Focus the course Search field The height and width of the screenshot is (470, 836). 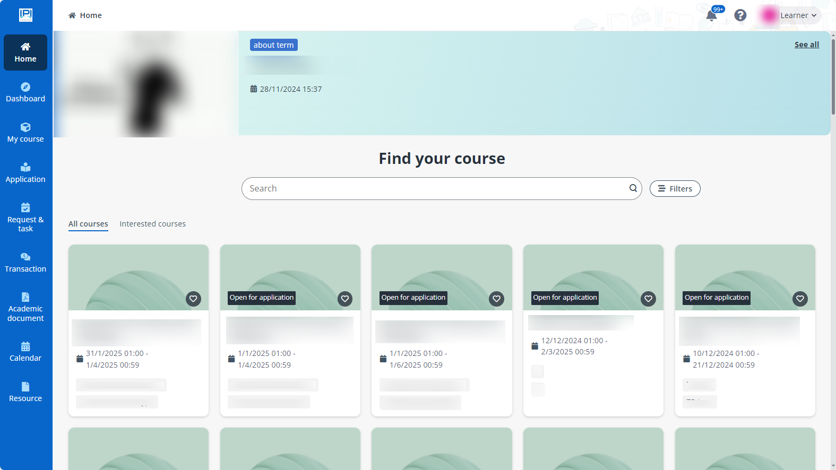pos(442,188)
